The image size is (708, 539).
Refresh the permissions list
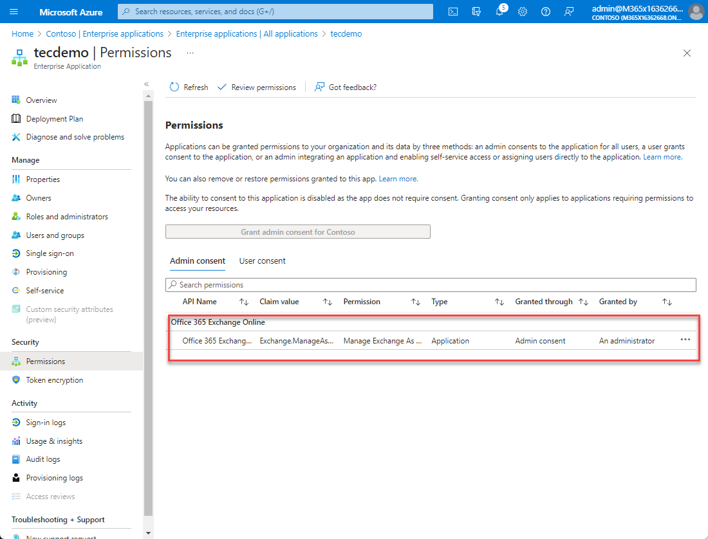[188, 87]
